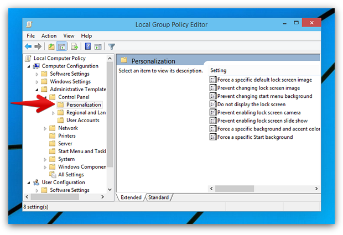This screenshot has height=235, width=343.
Task: Click the Forward arrow toolbar button
Action: [x=38, y=46]
